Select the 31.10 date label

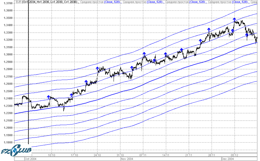120,155
